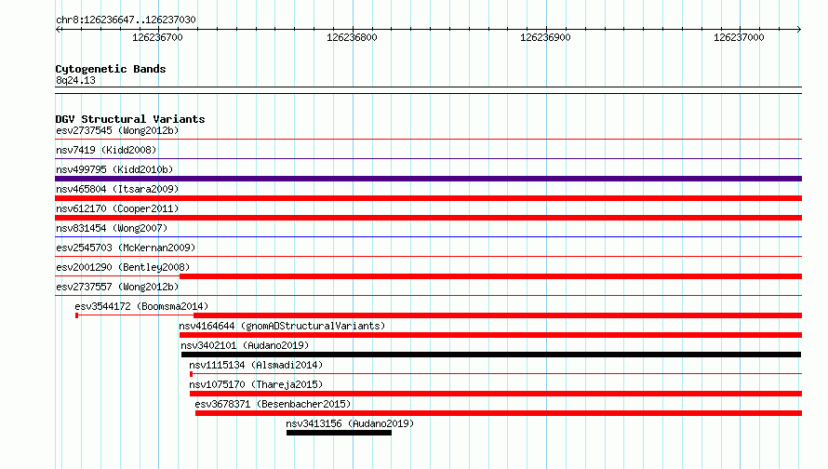Click the esv2737545 (Wong2012b) variant label

pos(117,130)
